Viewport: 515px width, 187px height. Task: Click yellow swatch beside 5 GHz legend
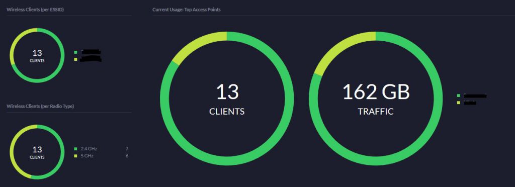pyautogui.click(x=75, y=156)
